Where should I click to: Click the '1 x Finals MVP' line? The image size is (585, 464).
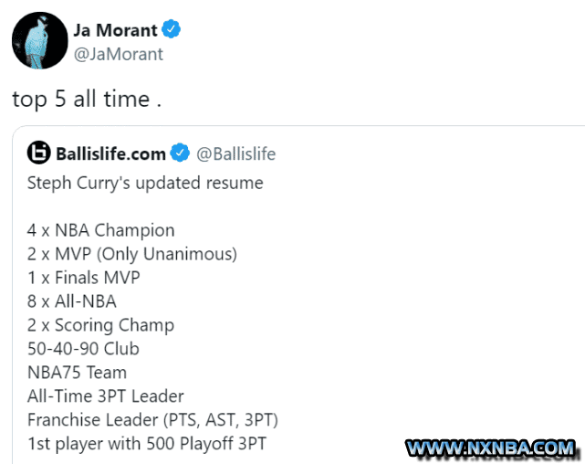tap(84, 278)
